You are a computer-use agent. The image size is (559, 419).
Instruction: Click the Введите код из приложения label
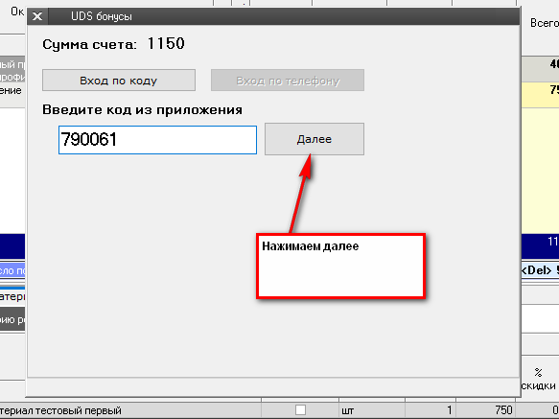(142, 109)
